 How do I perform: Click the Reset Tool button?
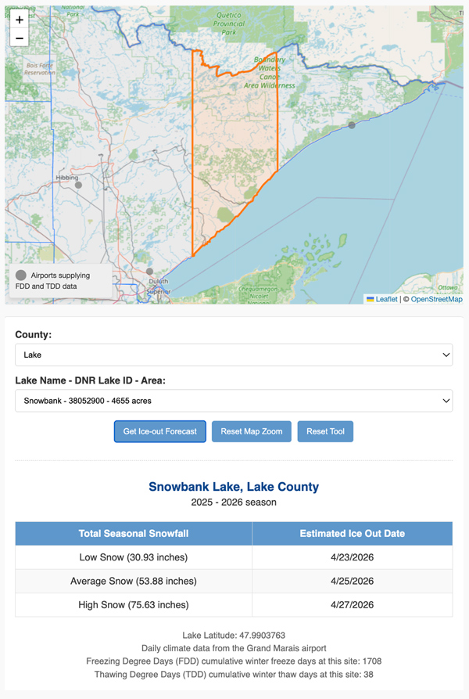click(325, 431)
